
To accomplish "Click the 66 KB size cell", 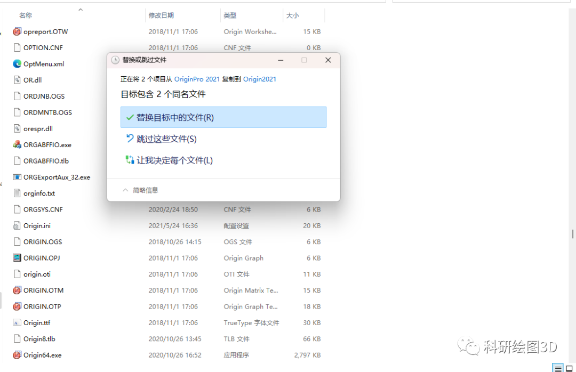I will [x=312, y=338].
